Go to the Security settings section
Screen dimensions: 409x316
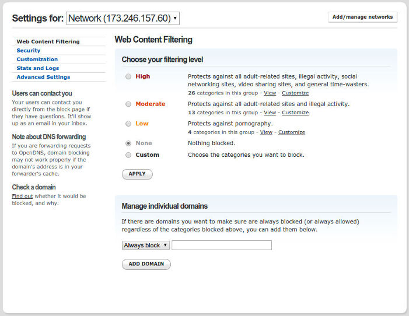click(29, 50)
